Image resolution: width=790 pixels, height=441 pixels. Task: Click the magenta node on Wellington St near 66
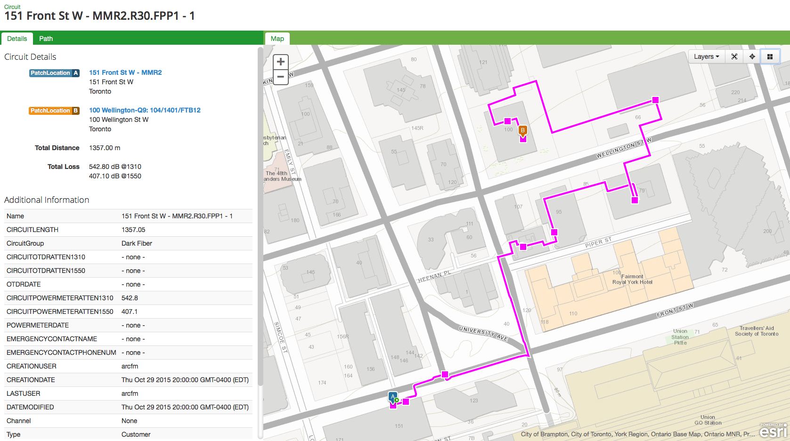click(x=655, y=100)
